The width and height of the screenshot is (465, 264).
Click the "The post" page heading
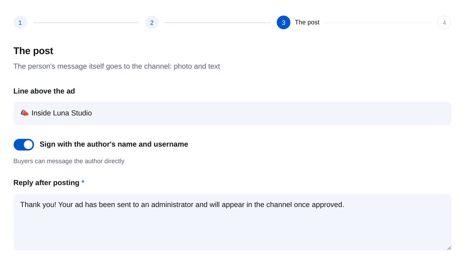point(33,51)
